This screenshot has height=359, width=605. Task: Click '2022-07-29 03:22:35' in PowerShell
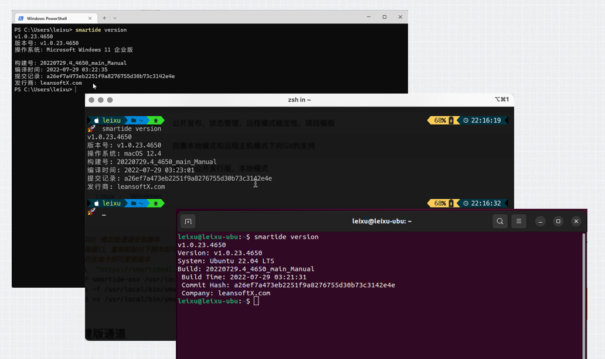point(77,70)
